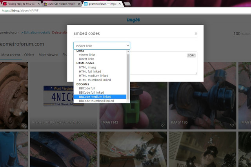Screen dimensions: 251x167
Task: Like the IMAG1142 image with heart icon
Action: coord(162,125)
